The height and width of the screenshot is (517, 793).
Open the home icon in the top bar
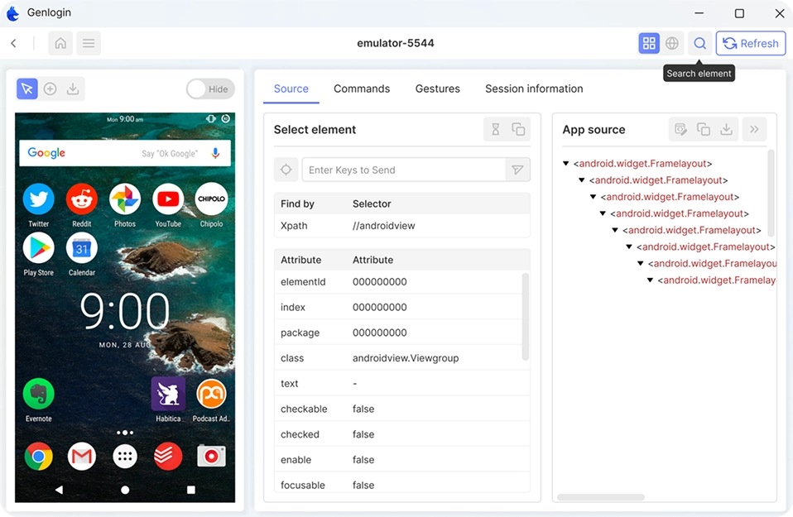point(60,44)
